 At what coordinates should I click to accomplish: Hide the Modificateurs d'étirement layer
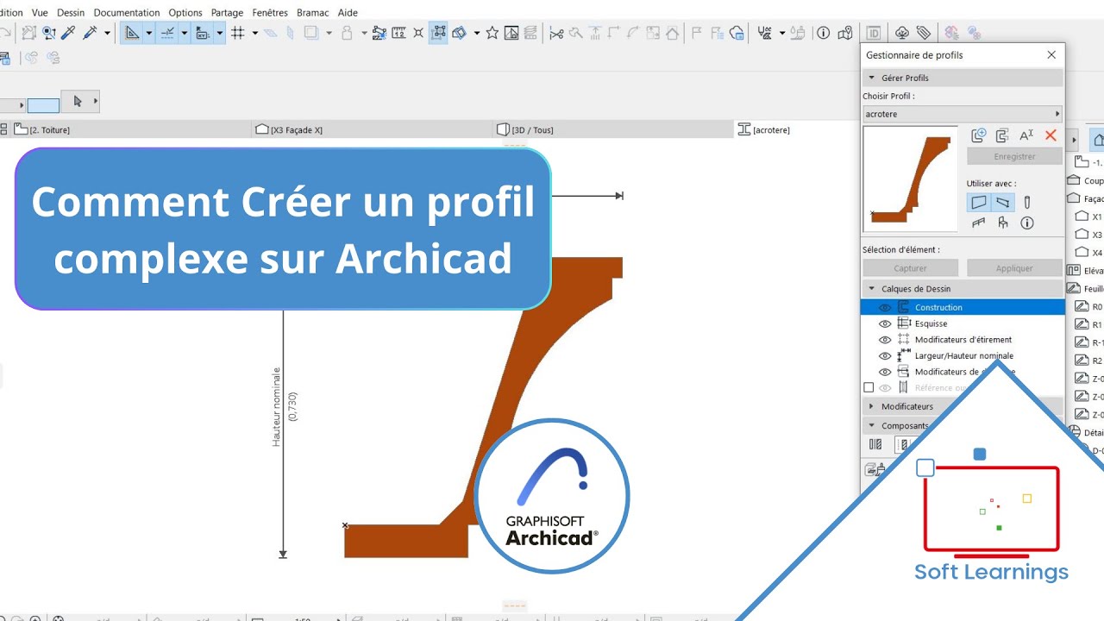pyautogui.click(x=885, y=340)
